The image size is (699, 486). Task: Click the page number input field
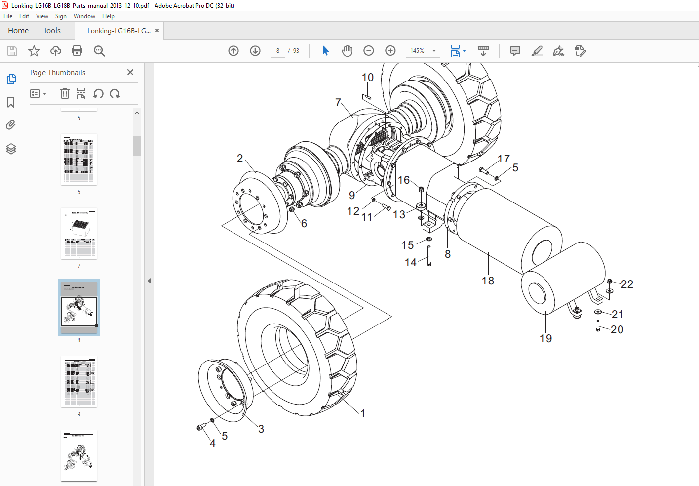278,51
